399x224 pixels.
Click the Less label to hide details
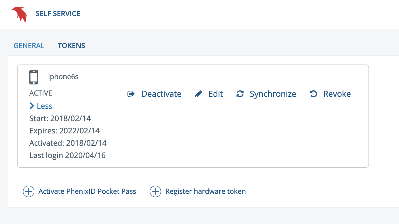[45, 106]
